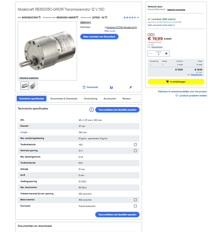Open Algemene voorwaarden link
The width and height of the screenshot is (208, 232).
coord(176,10)
